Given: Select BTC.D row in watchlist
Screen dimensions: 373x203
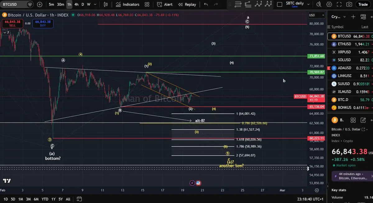Looking at the screenshot, I should pos(350,100).
